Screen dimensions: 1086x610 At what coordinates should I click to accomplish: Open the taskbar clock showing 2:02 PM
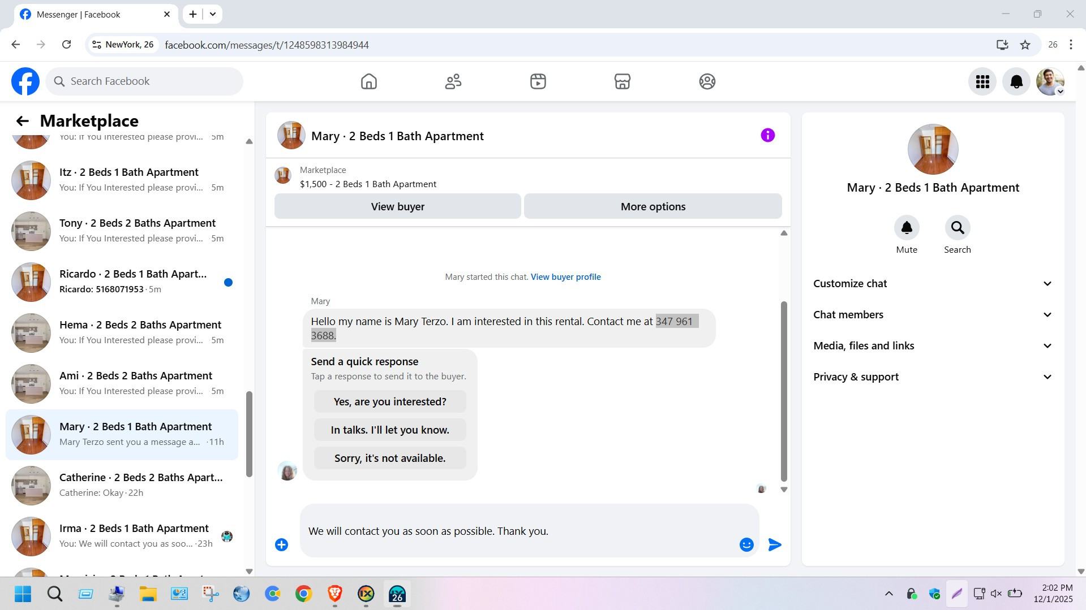tap(1053, 594)
